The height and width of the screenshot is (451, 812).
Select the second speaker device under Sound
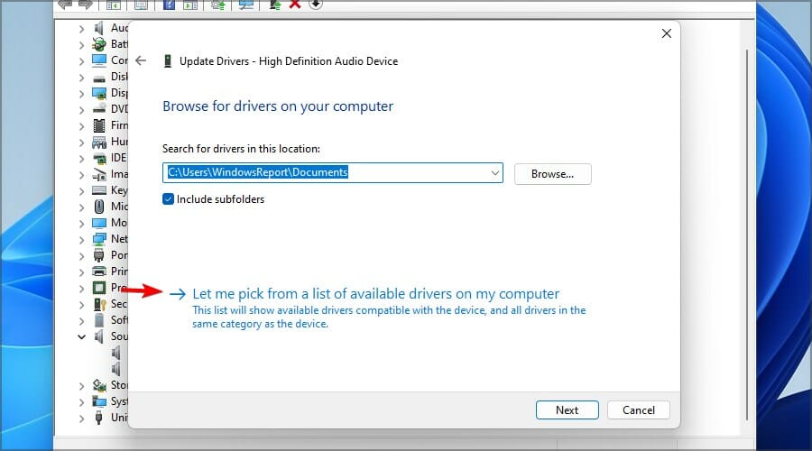pos(116,369)
